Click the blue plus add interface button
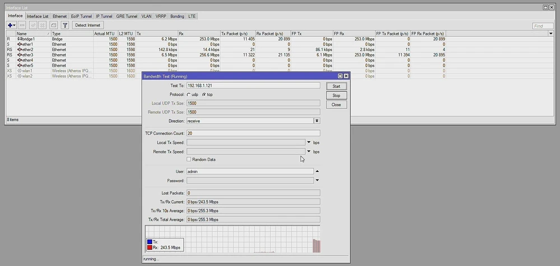 [x=11, y=25]
